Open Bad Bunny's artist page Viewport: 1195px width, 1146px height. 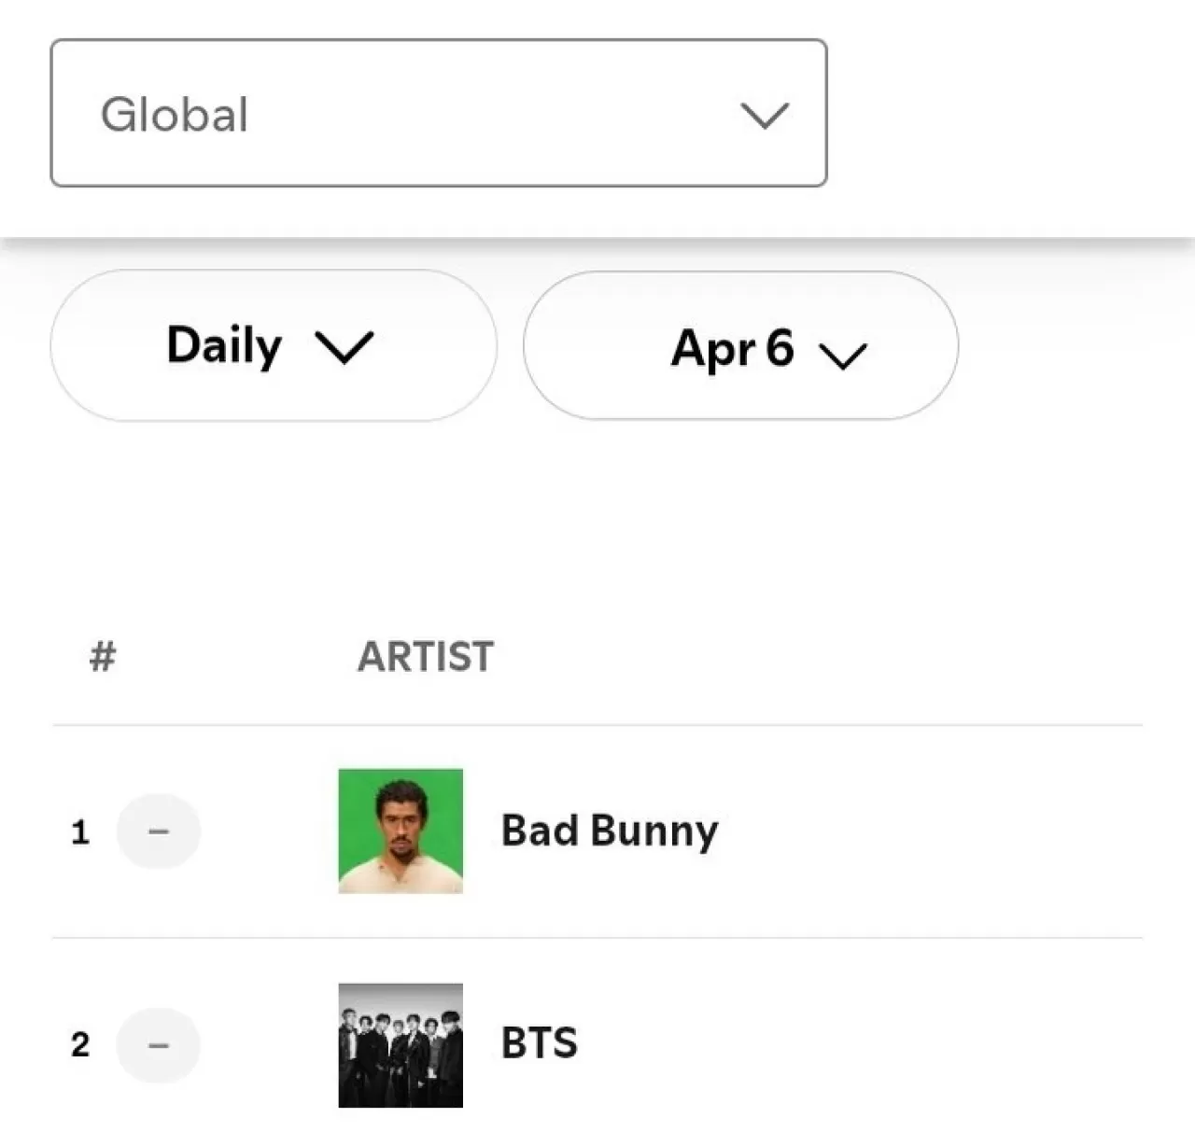[x=608, y=831]
